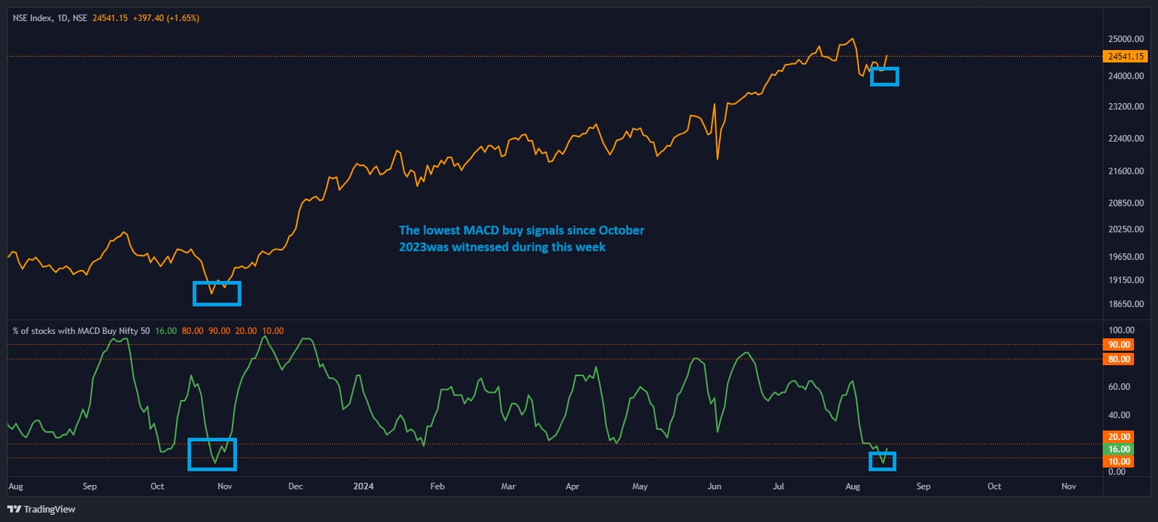This screenshot has width=1158, height=522.
Task: Click the orange 20.00 level label
Action: [1119, 437]
